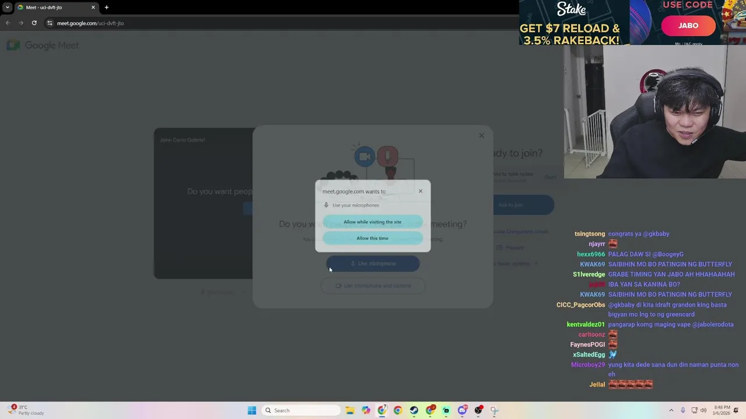
Task: Collapse the fewer options chevron
Action: click(536, 264)
